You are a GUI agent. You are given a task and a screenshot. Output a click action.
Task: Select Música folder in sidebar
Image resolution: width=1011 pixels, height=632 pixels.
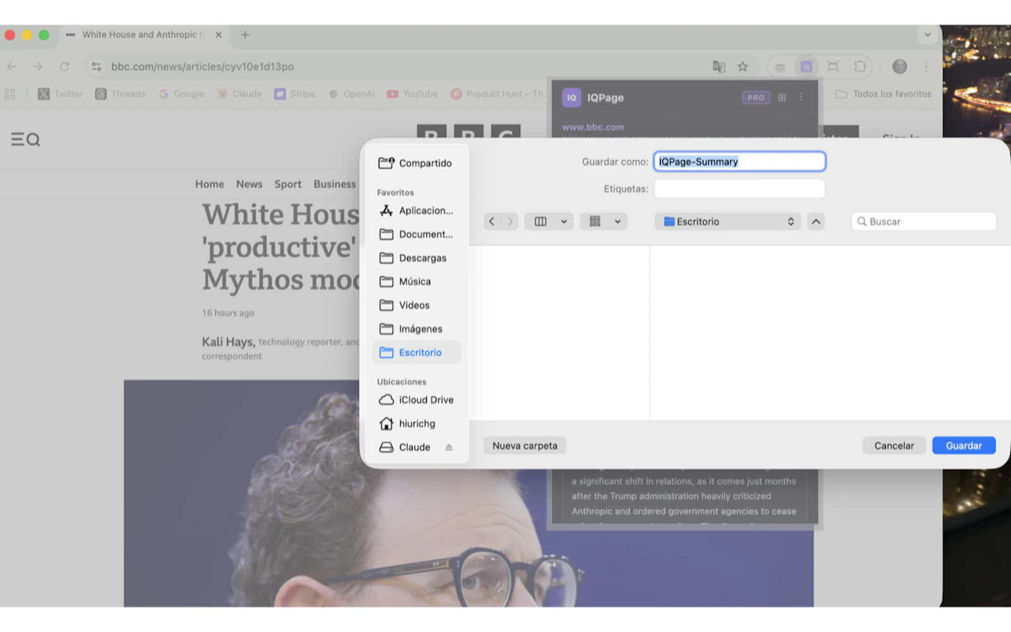click(417, 282)
